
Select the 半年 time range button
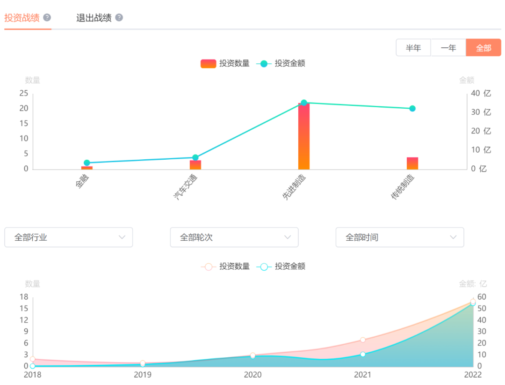pyautogui.click(x=413, y=48)
